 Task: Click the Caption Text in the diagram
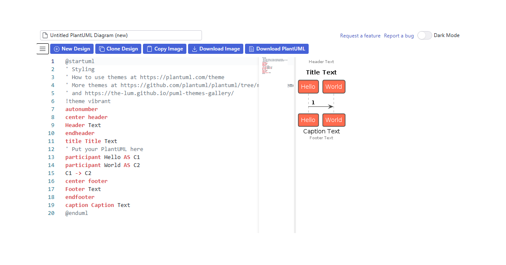pos(321,131)
